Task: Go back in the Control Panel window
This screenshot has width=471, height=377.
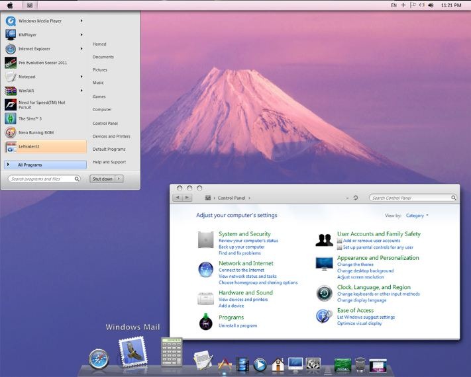Action: pos(178,198)
